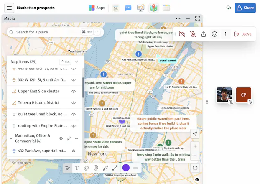Select rooftop with Empire State row
Image resolution: width=260 pixels, height=184 pixels.
(x=44, y=126)
